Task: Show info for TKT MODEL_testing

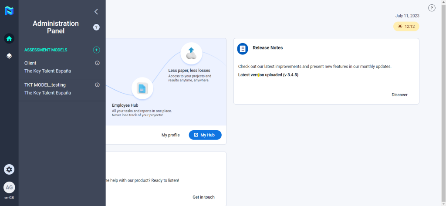Action: pos(97,85)
